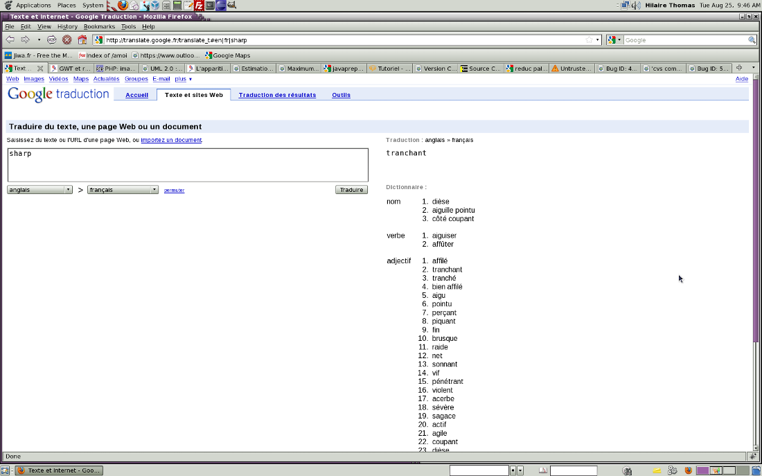Stop loading the page
The height and width of the screenshot is (476, 762).
[x=67, y=40]
